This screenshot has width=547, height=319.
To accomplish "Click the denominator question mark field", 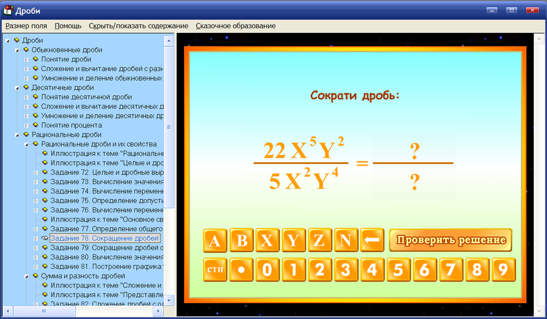I will [x=414, y=182].
